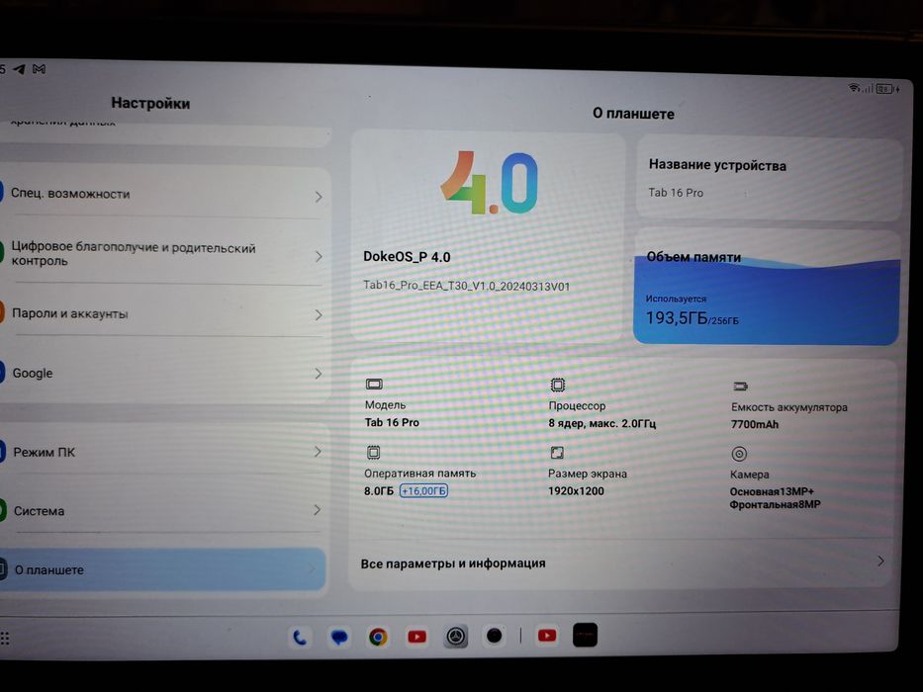This screenshot has width=923, height=692.
Task: Tap the О планшете page title
Action: tap(633, 114)
